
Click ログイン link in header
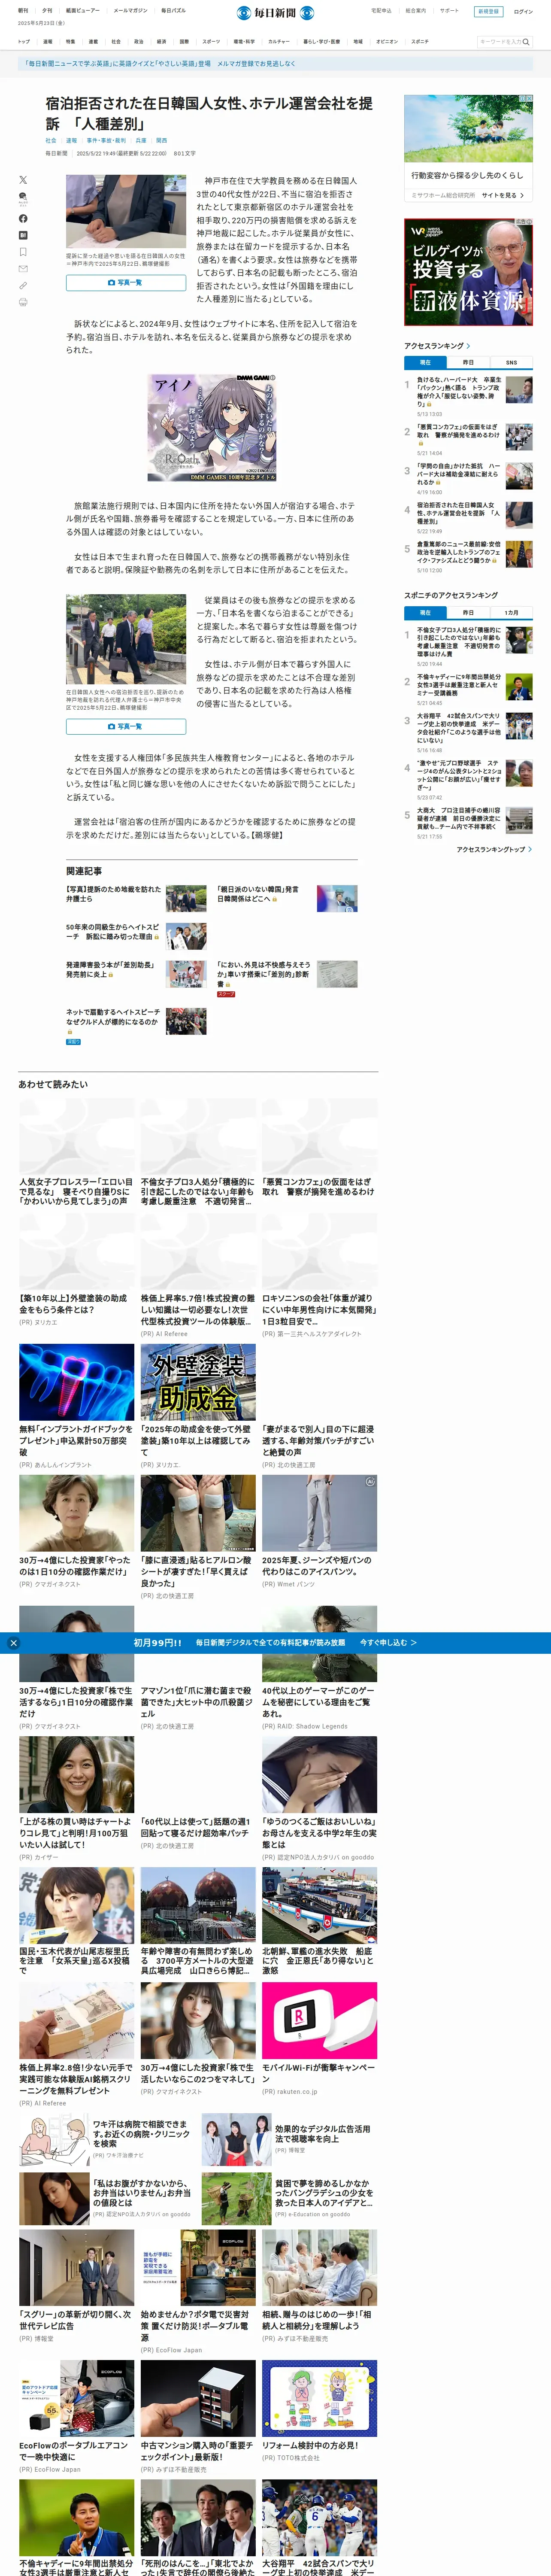(523, 12)
